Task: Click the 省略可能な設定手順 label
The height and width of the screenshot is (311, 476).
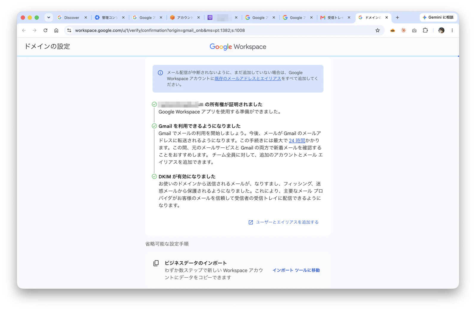Action: (167, 244)
